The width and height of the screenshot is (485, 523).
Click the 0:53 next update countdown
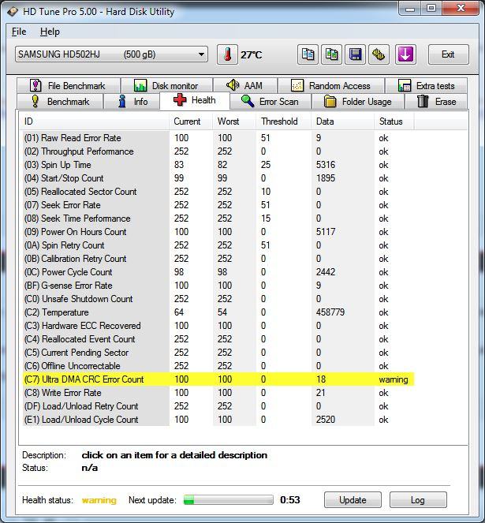(290, 499)
